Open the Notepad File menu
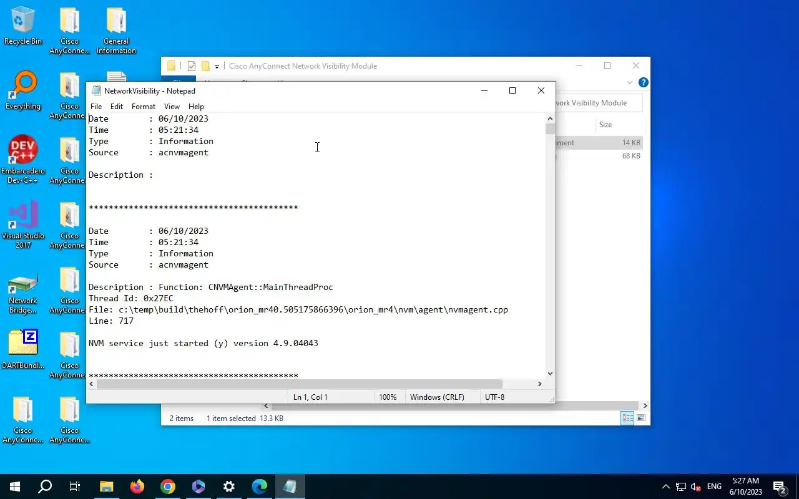This screenshot has height=499, width=799. pyautogui.click(x=96, y=107)
